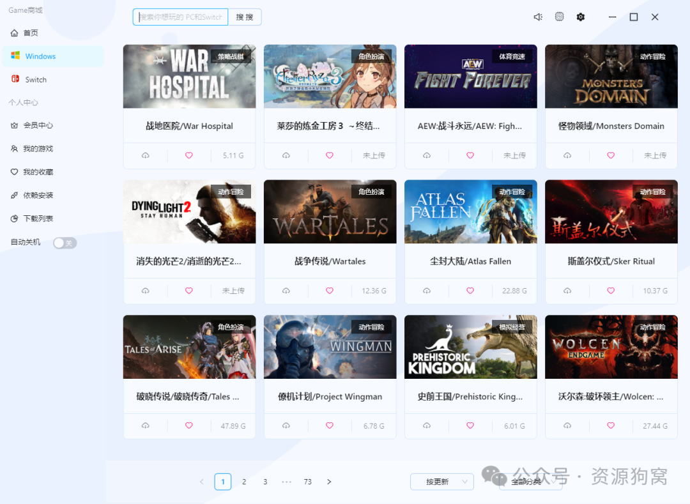The image size is (690, 504).
Task: Click download cloud icon for Atelier Ryza 3
Action: pos(286,155)
